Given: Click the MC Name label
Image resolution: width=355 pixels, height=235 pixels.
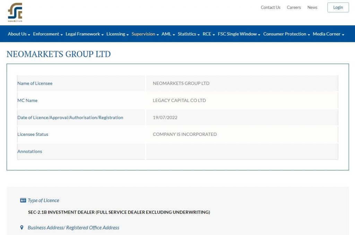Looking at the screenshot, I should [x=27, y=100].
